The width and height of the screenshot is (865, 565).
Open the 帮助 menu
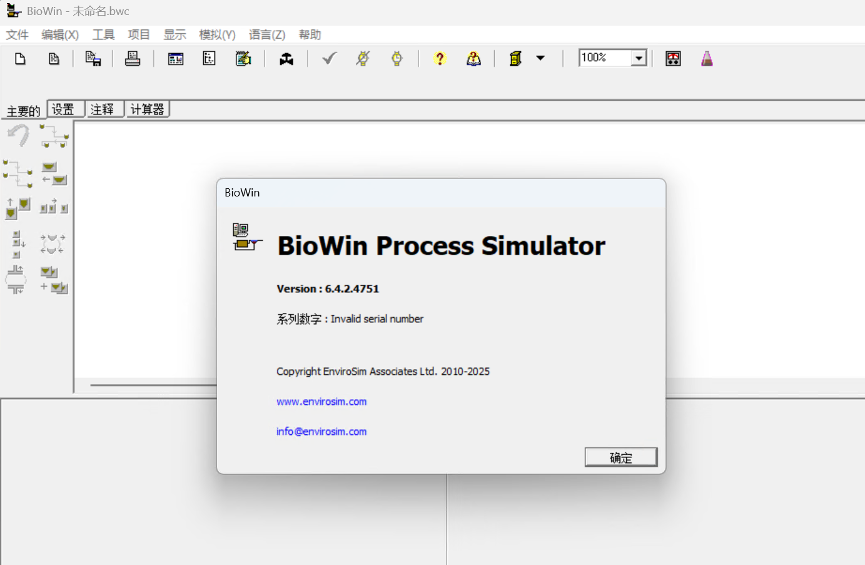[x=310, y=34]
